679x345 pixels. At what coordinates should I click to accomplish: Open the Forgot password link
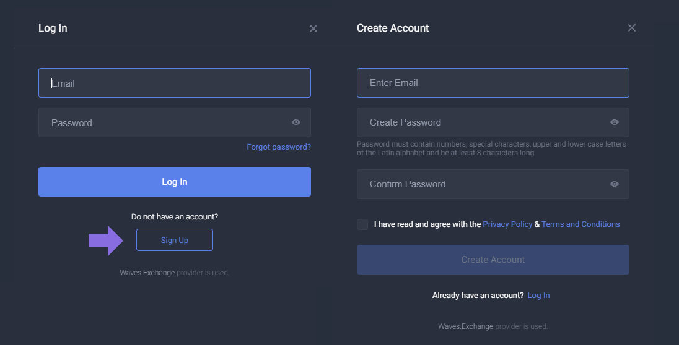point(279,147)
